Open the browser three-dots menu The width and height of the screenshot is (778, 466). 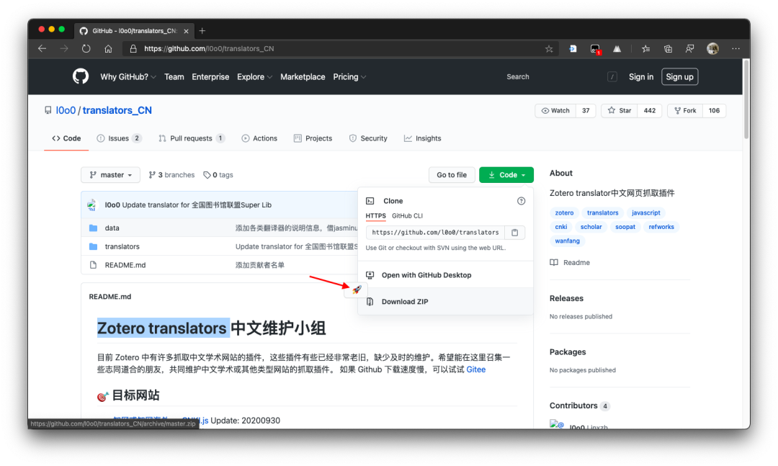(x=735, y=49)
